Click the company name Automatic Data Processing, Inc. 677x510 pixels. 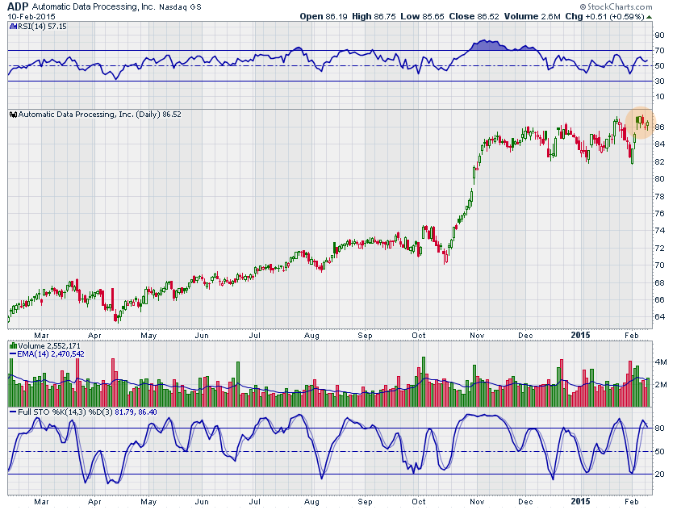click(x=94, y=7)
